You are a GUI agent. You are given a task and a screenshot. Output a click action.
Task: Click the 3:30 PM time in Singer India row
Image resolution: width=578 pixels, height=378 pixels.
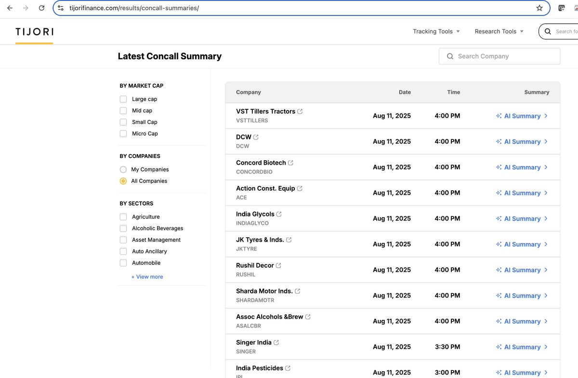click(x=447, y=347)
